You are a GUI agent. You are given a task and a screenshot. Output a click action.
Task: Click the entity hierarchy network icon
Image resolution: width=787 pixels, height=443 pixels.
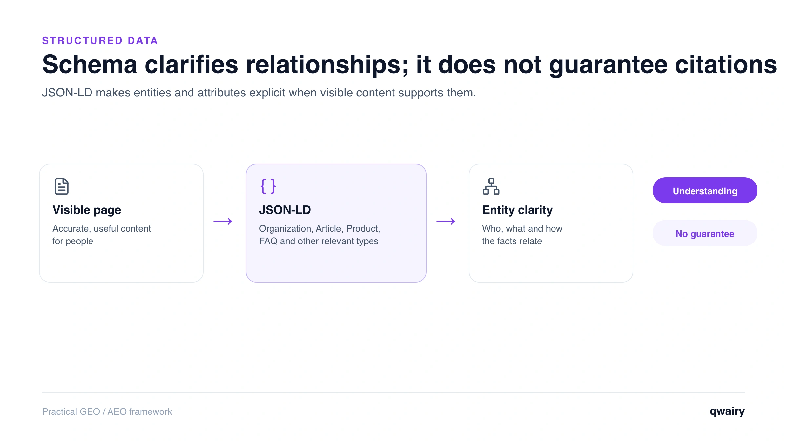(x=491, y=186)
